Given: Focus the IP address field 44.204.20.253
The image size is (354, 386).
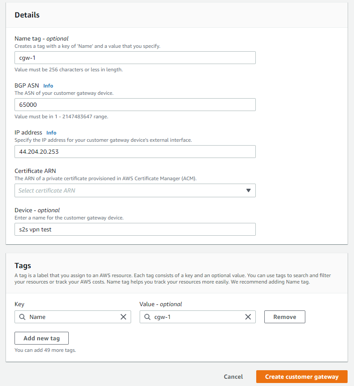Looking at the screenshot, I should (135, 152).
